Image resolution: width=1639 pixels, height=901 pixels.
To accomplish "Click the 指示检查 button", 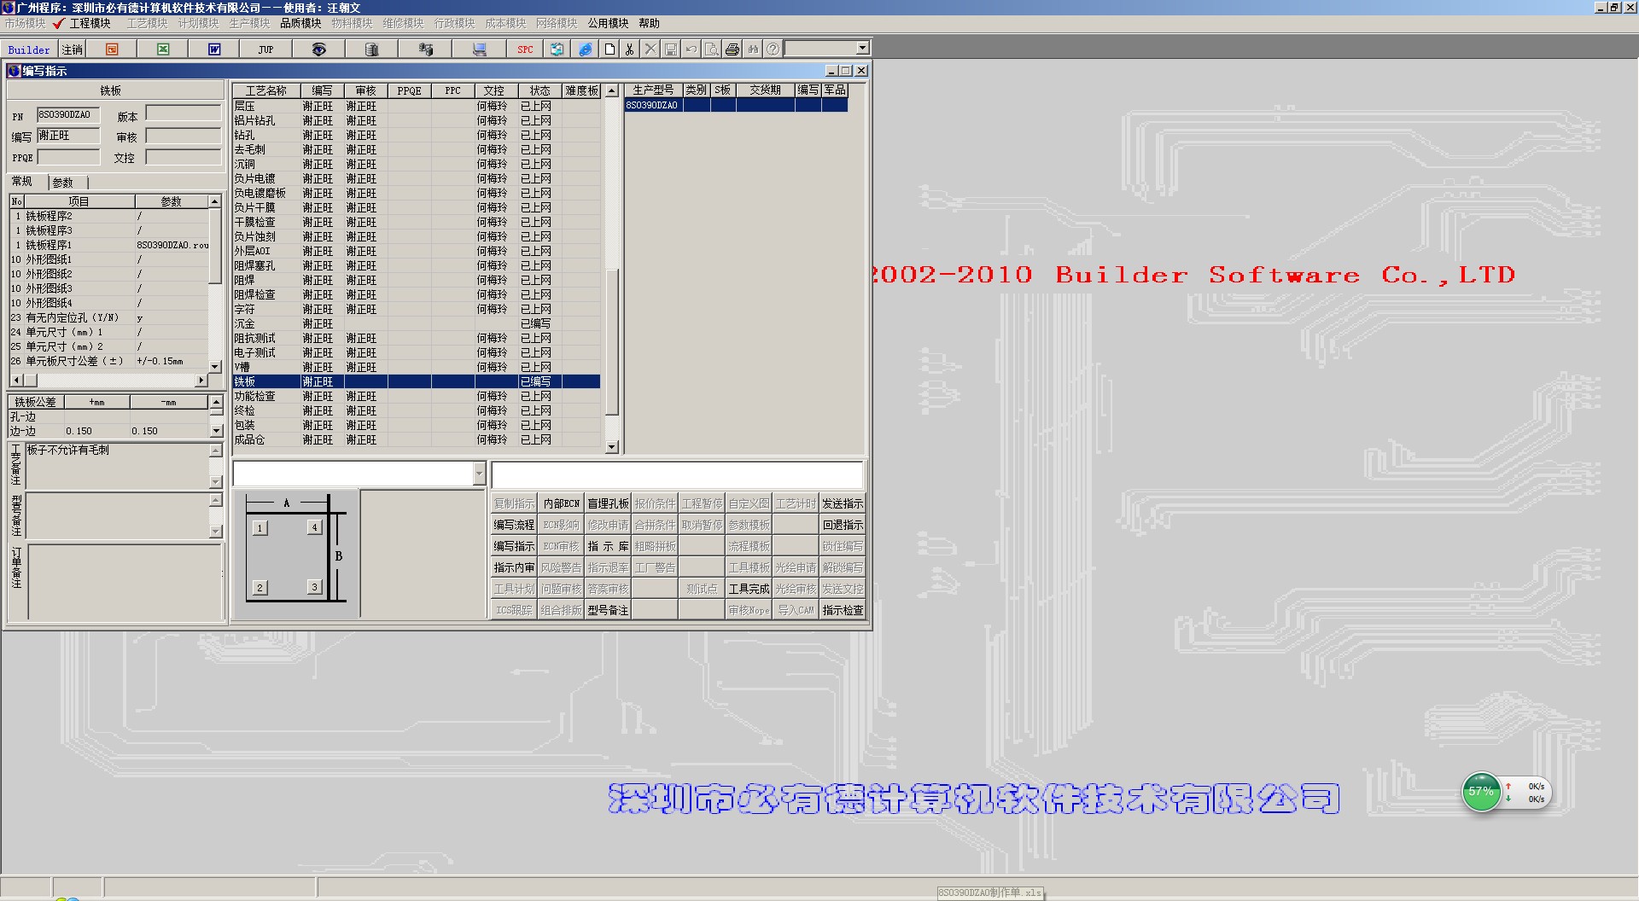I will coord(843,611).
